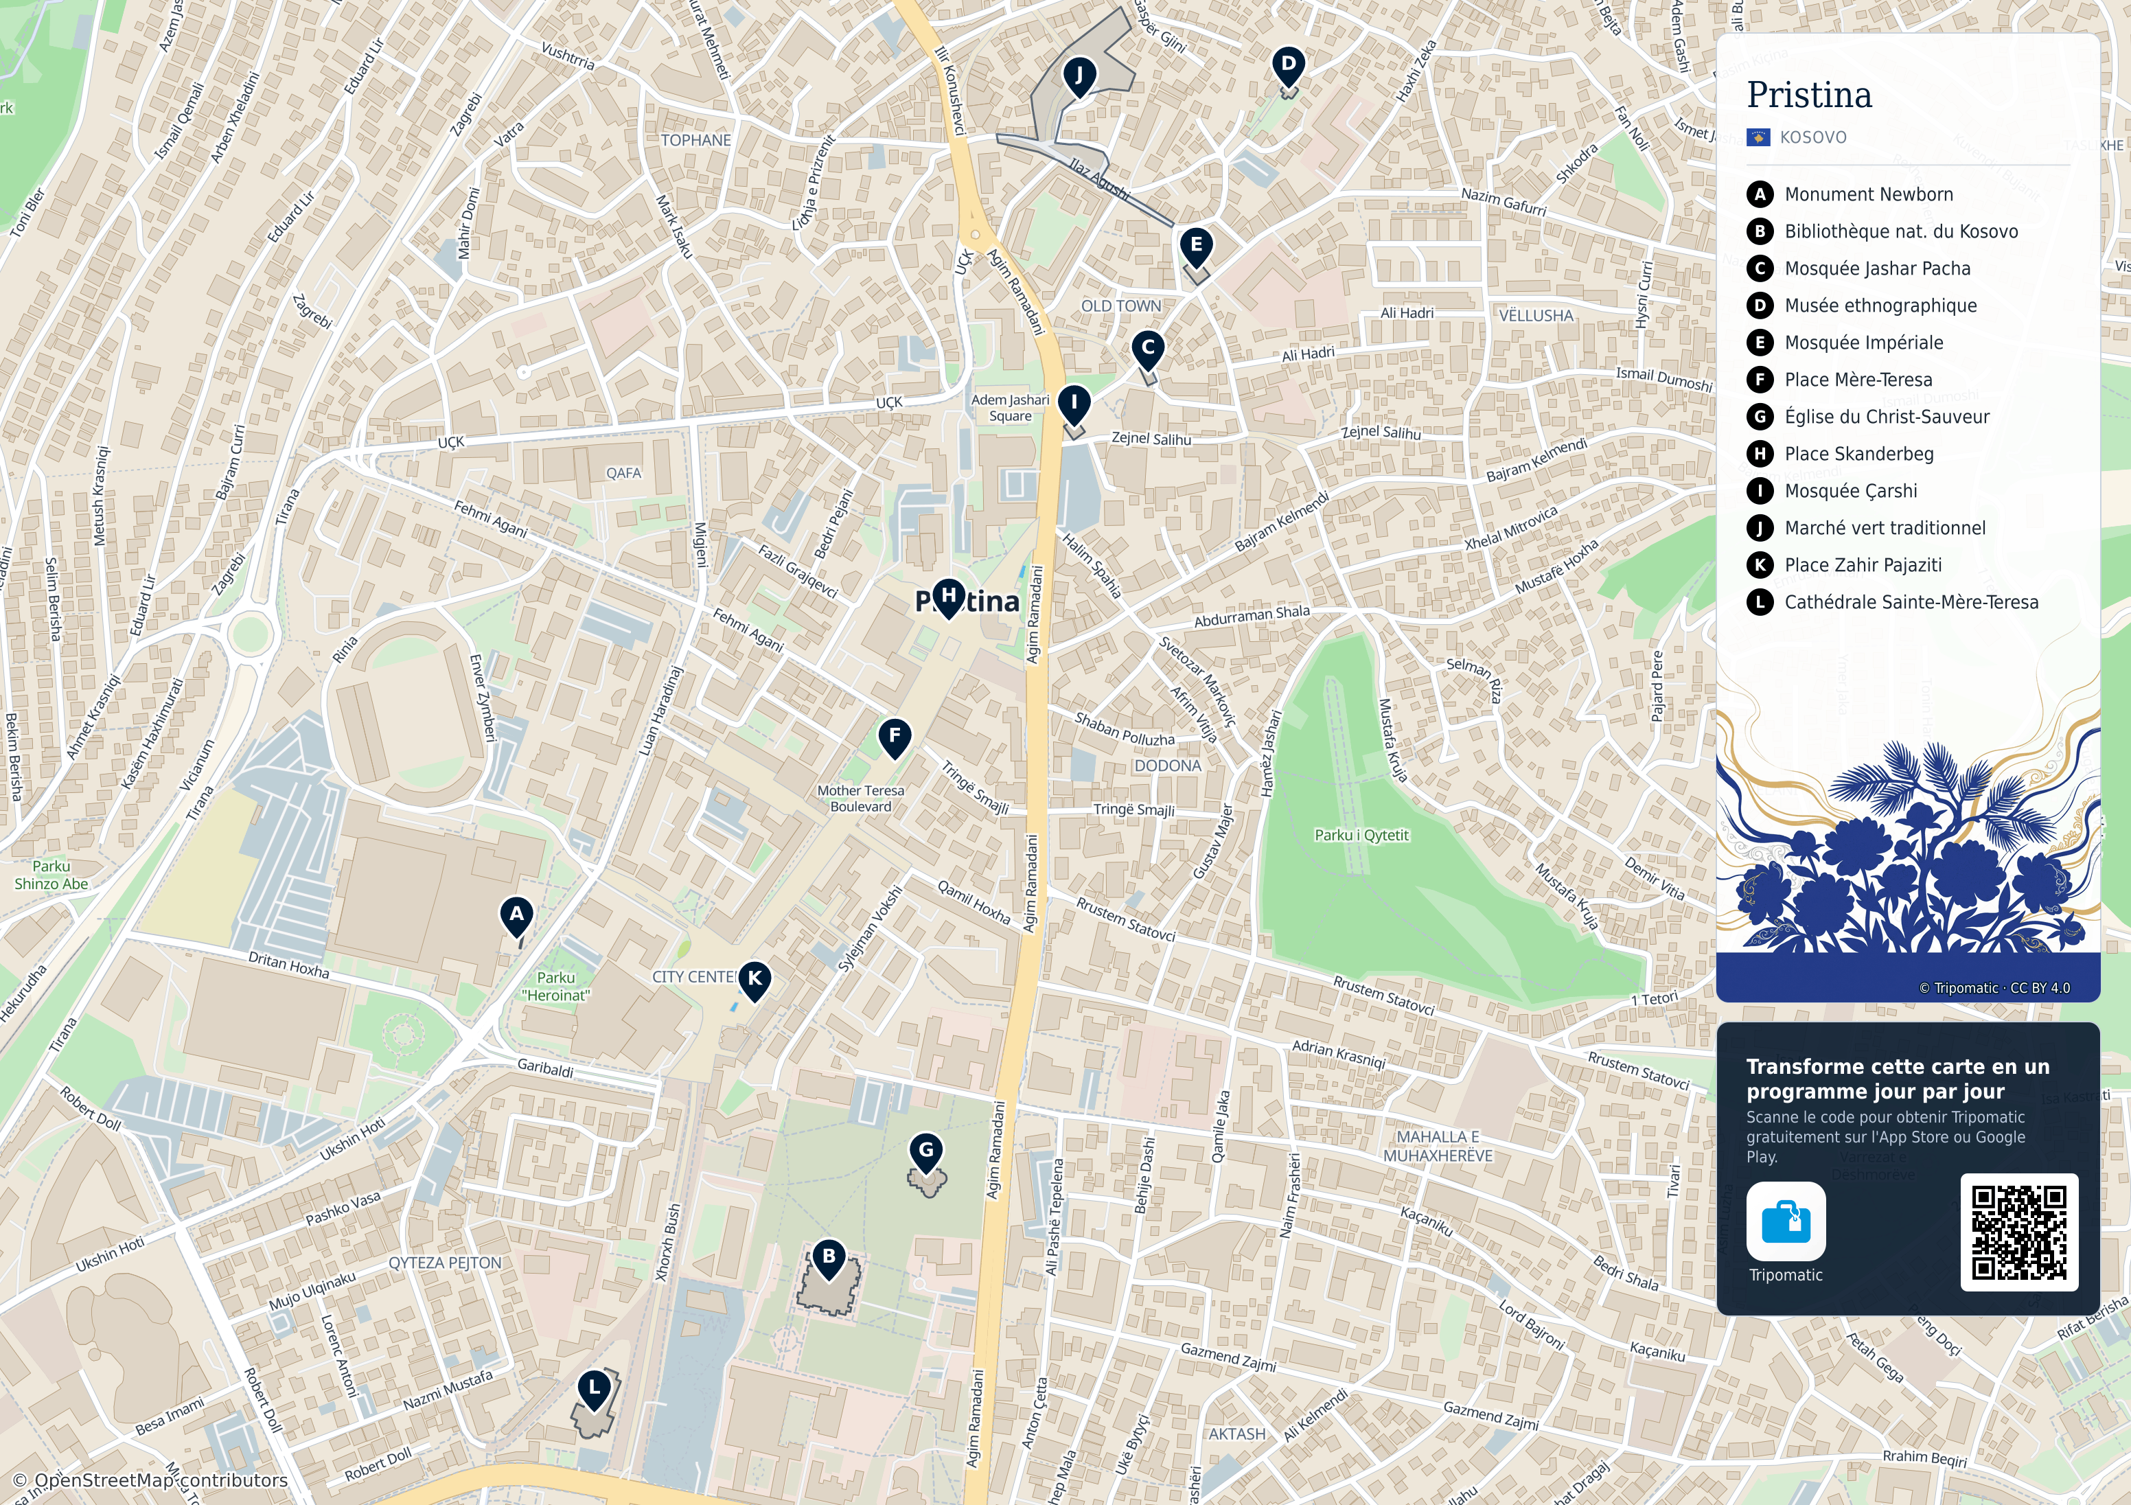
Task: Click the OpenStreetMap contributors attribution
Action: [150, 1480]
